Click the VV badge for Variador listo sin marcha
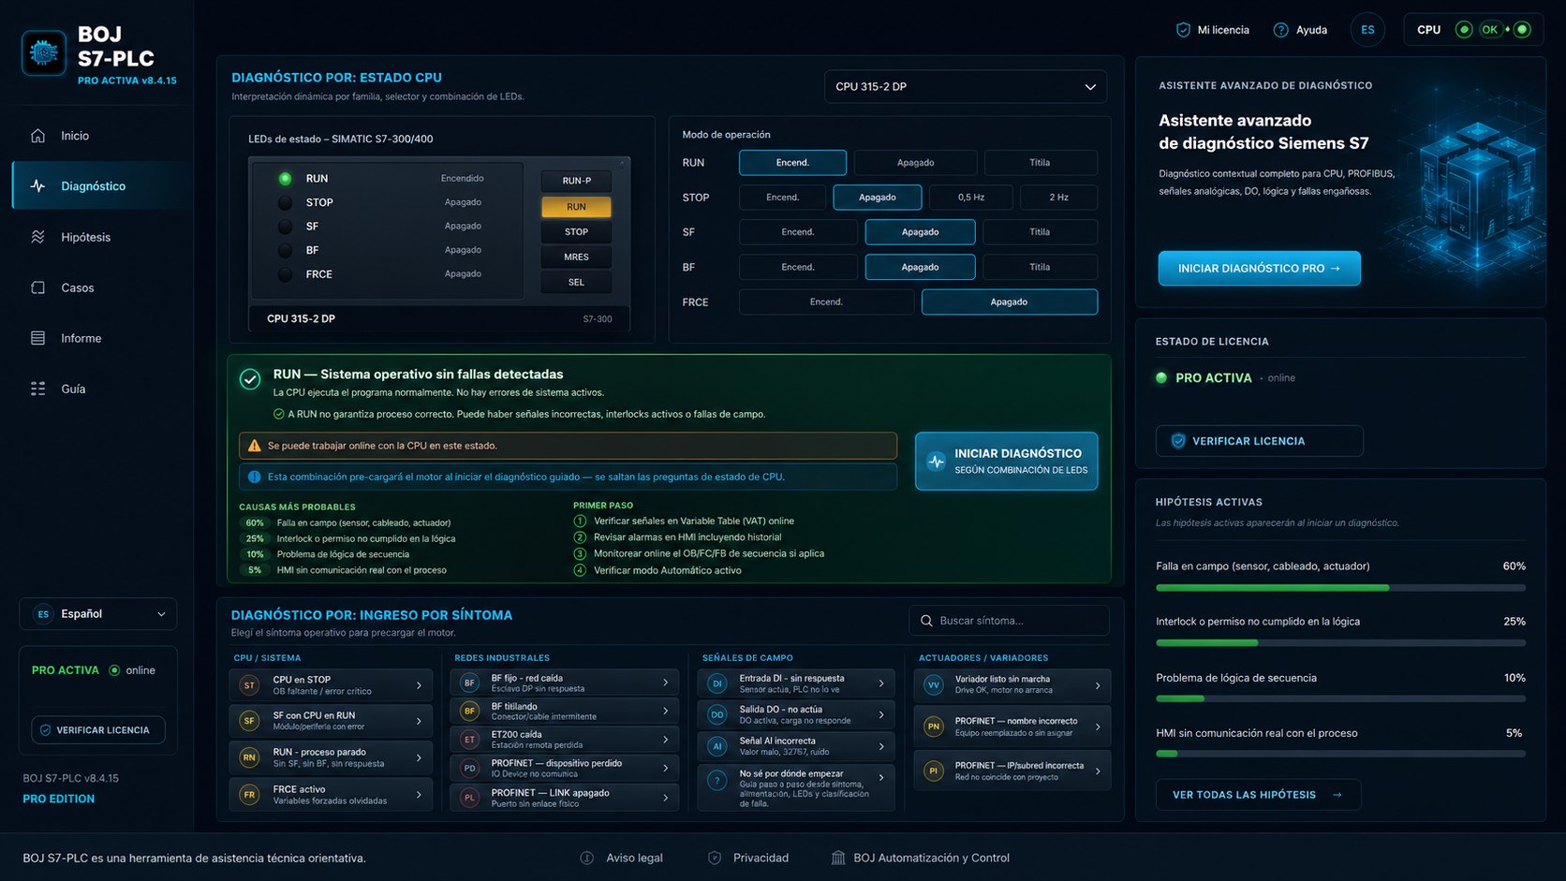This screenshot has height=881, width=1566. [x=933, y=685]
